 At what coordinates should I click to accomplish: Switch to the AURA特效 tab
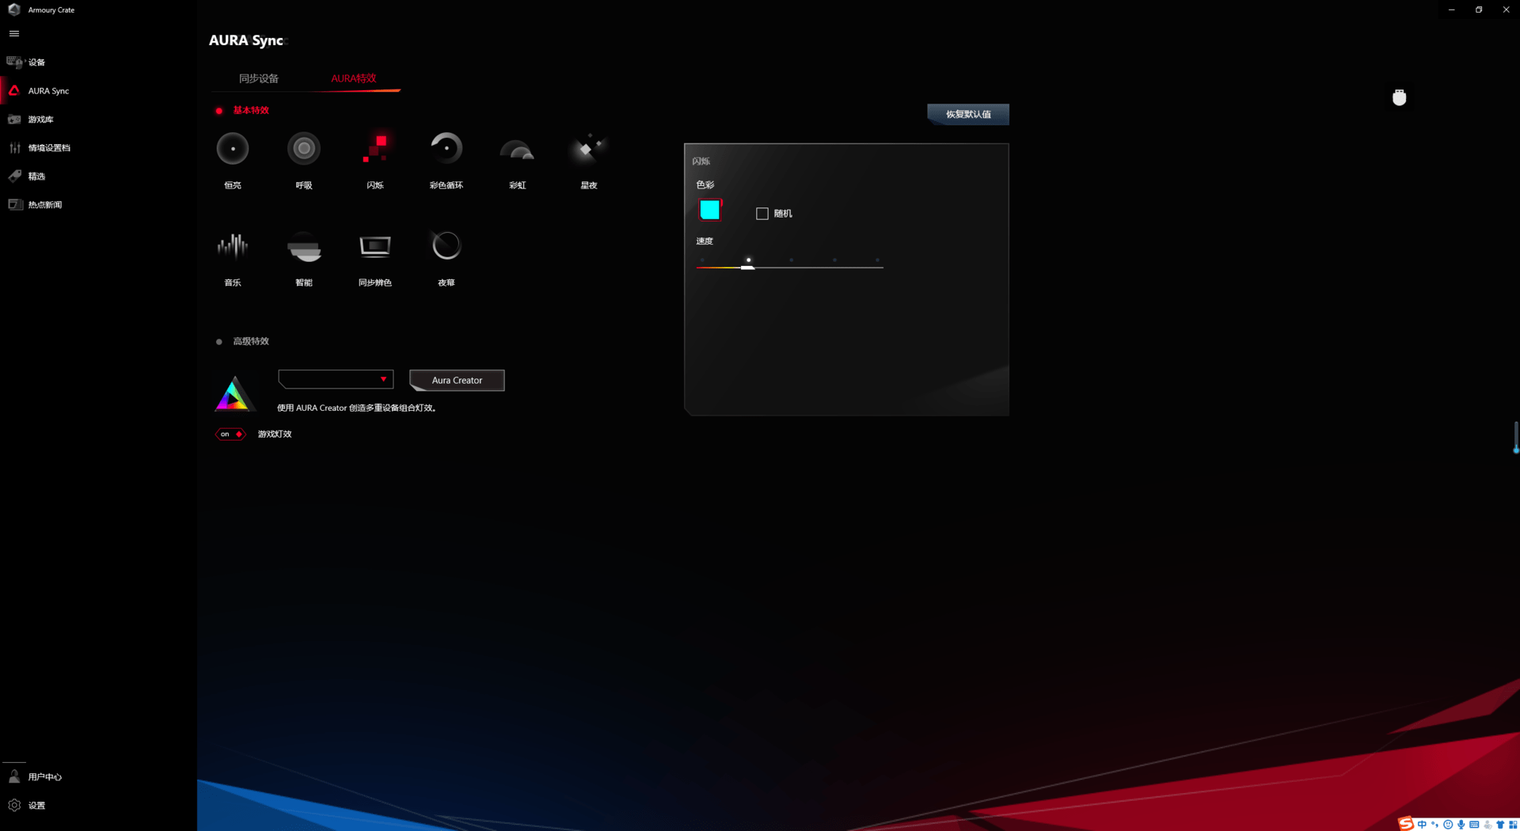(x=353, y=78)
